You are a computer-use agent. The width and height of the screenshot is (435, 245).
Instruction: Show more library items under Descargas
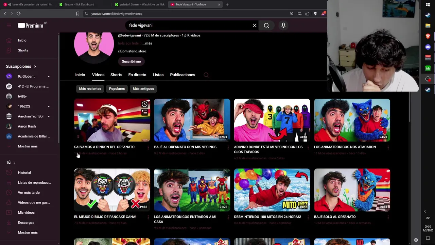[x=28, y=232]
